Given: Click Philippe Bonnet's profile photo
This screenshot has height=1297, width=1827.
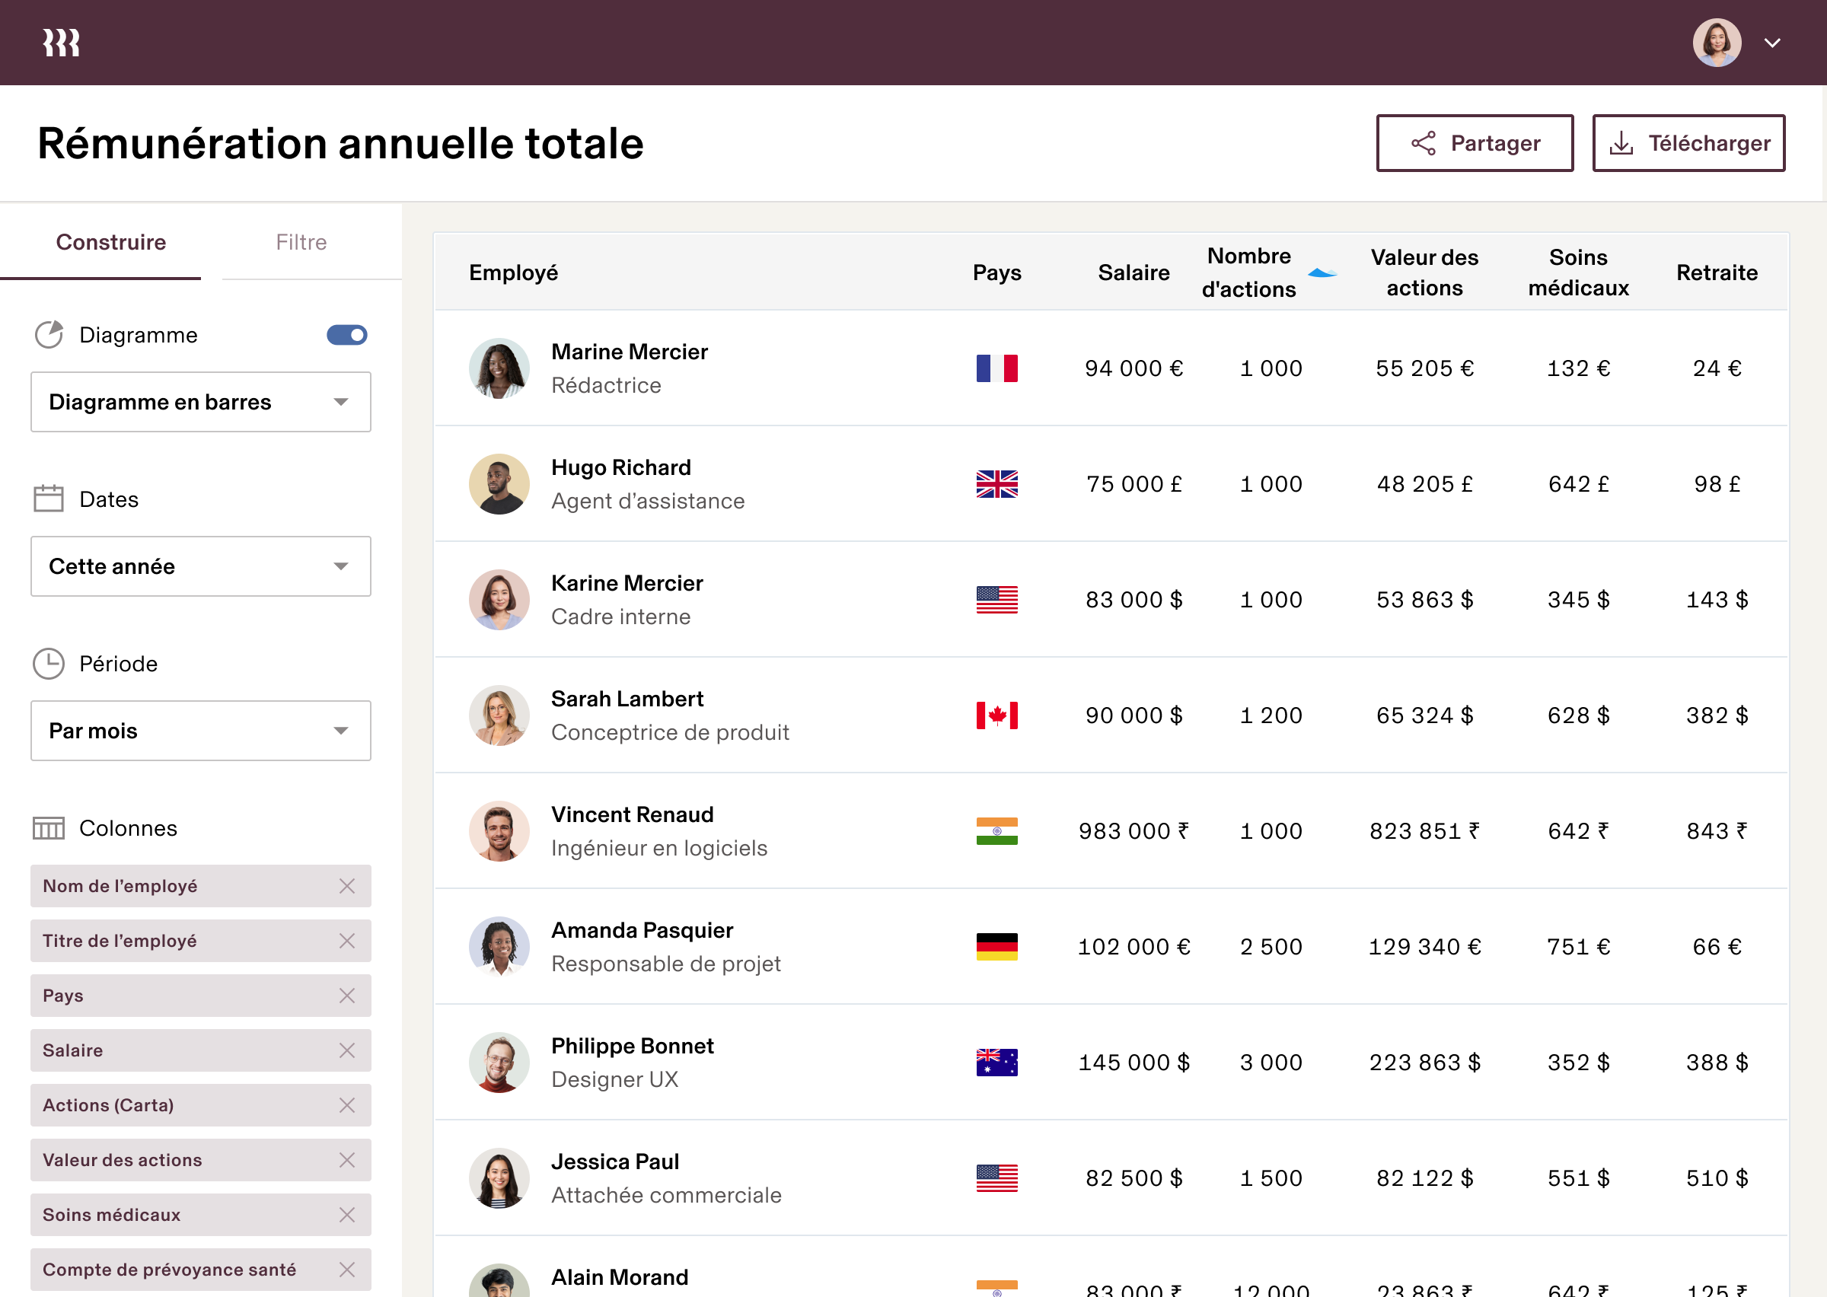Looking at the screenshot, I should coord(499,1063).
